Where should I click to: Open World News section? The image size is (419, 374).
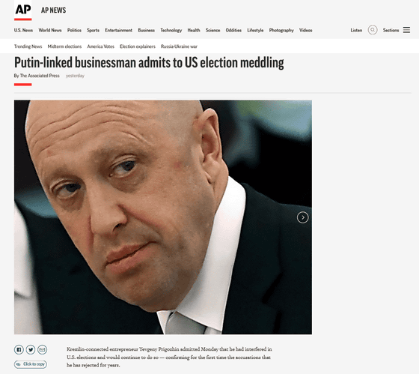point(50,30)
